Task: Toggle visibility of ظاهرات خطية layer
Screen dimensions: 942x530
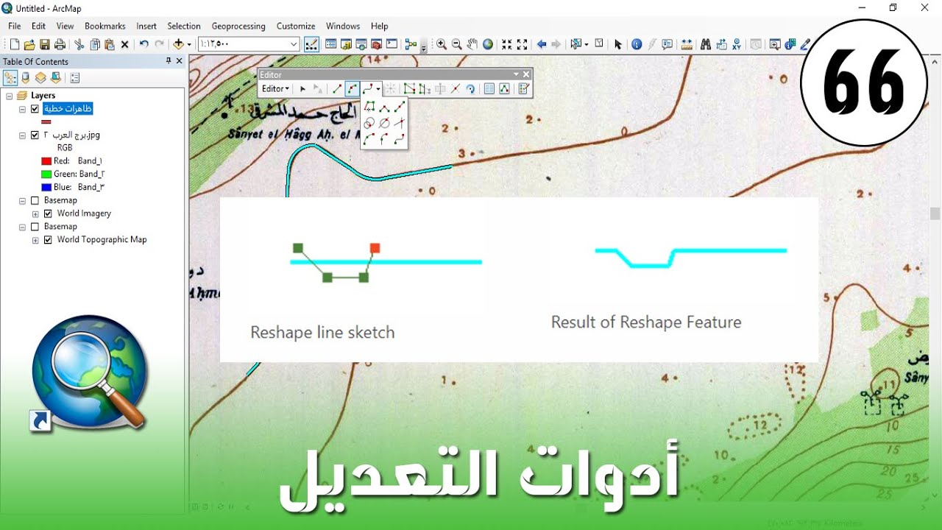Action: click(35, 109)
